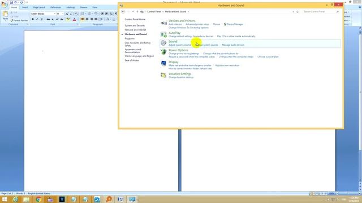This screenshot has width=362, height=203.
Task: Open Power Options heading link
Action: (179, 50)
